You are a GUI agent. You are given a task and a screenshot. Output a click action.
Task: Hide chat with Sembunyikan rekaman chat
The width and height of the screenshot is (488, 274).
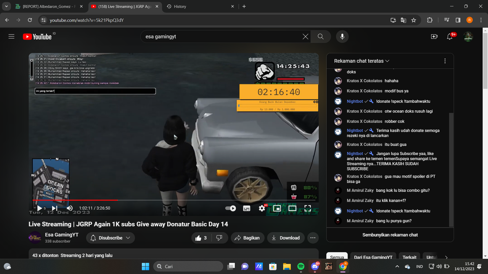pos(390,235)
